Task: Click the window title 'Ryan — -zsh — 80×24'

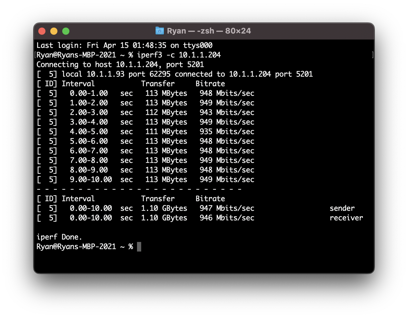Action: pyautogui.click(x=209, y=31)
